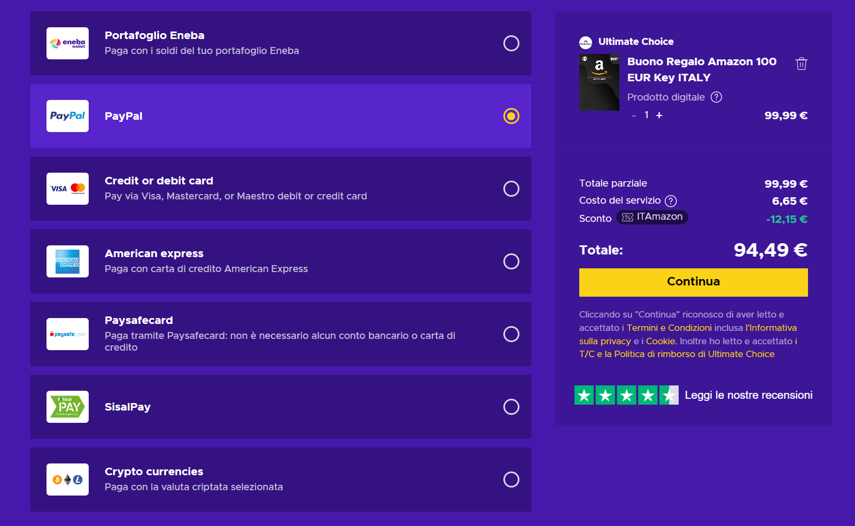Click the PayPal logo icon

pyautogui.click(x=67, y=116)
